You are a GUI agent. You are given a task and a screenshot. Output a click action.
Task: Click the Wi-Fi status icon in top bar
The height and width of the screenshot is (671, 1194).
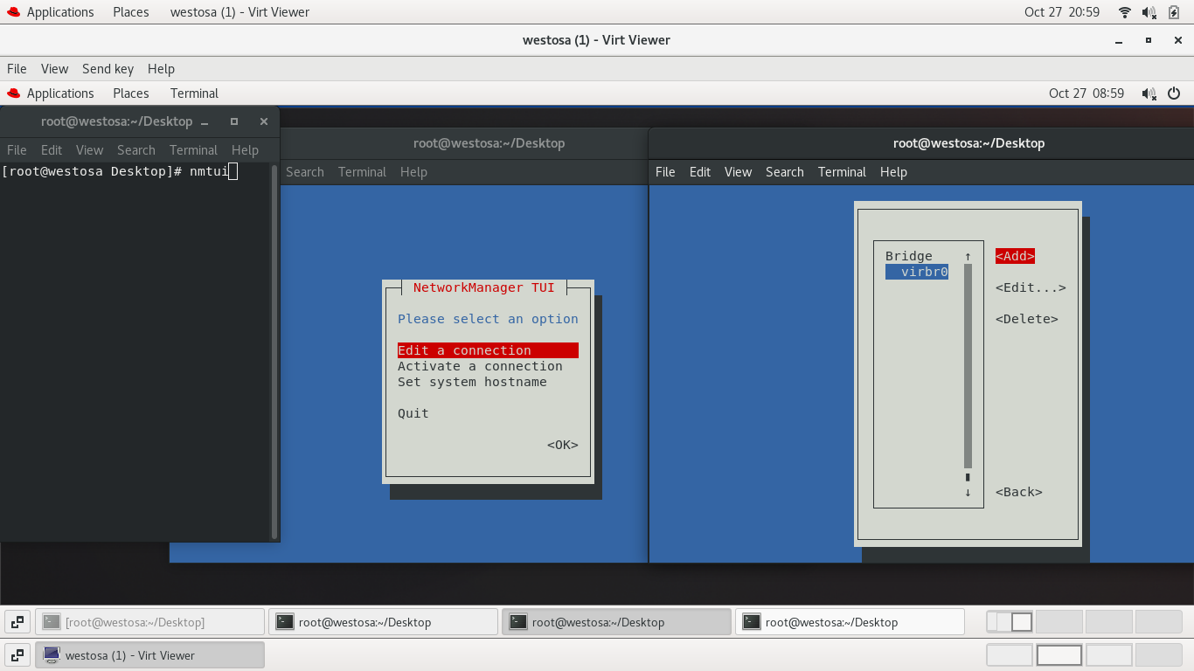[1124, 12]
